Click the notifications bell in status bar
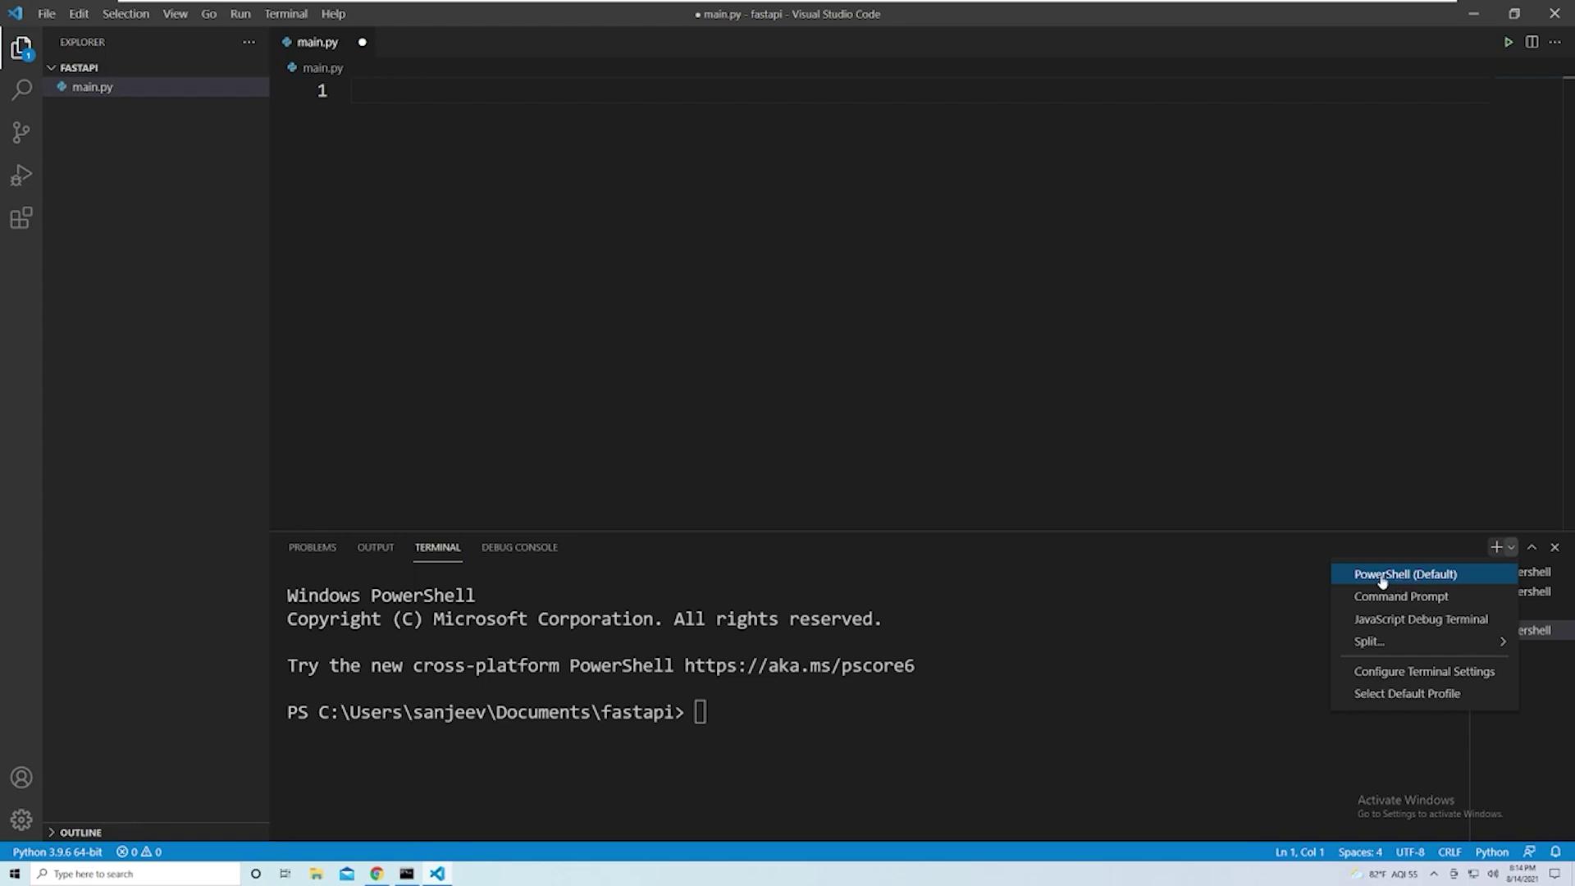 (1555, 852)
